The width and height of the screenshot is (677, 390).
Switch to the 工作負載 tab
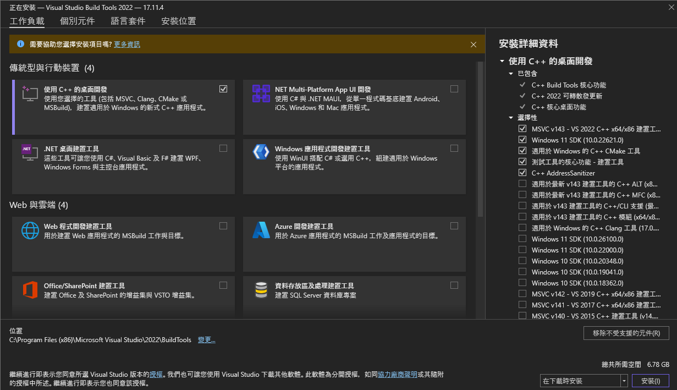pyautogui.click(x=27, y=21)
